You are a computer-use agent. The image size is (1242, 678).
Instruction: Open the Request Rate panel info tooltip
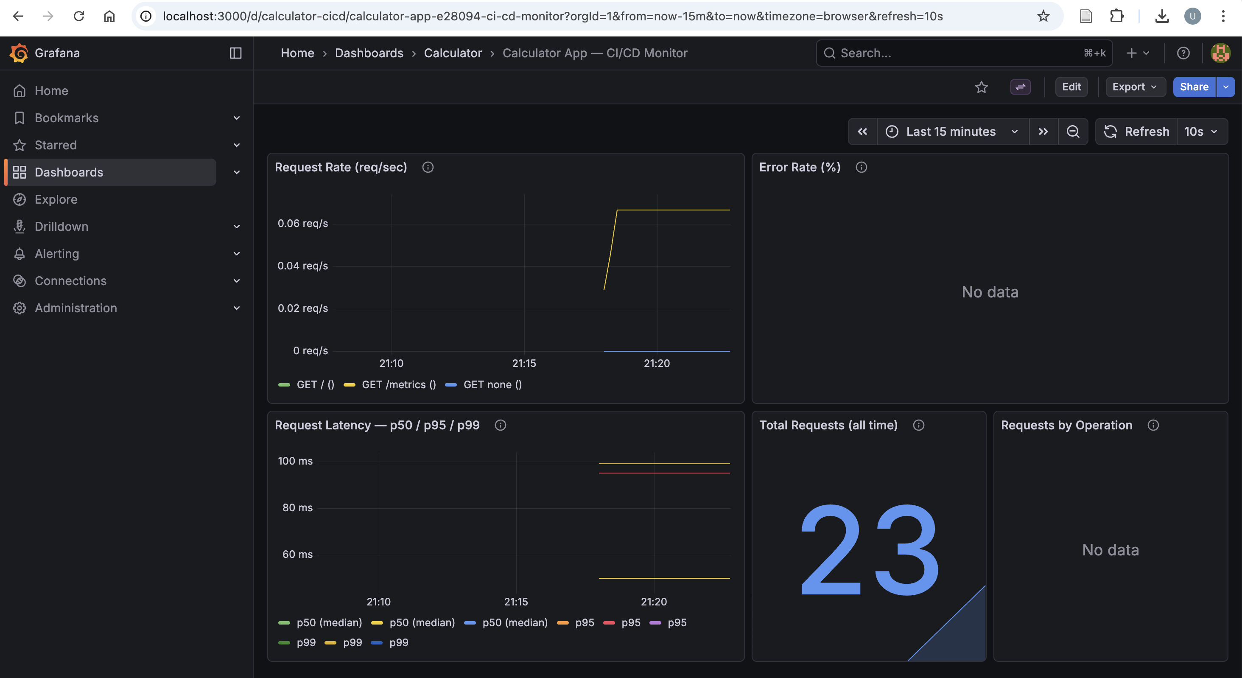[428, 167]
